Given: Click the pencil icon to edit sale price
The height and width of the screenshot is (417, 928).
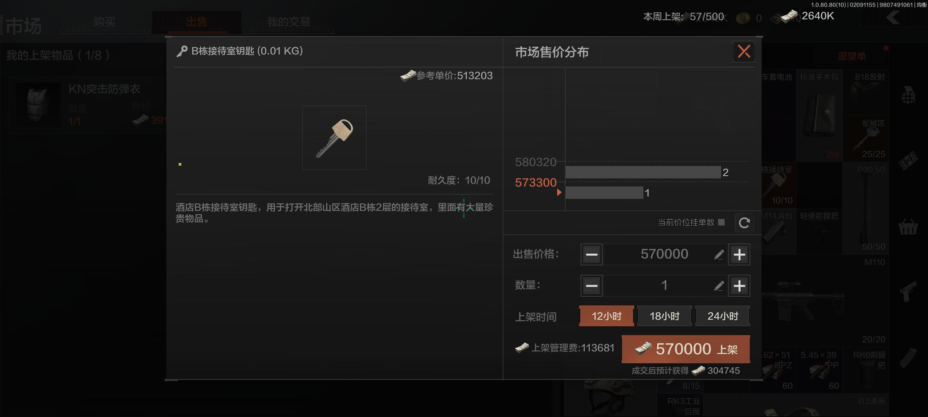Looking at the screenshot, I should pyautogui.click(x=719, y=254).
